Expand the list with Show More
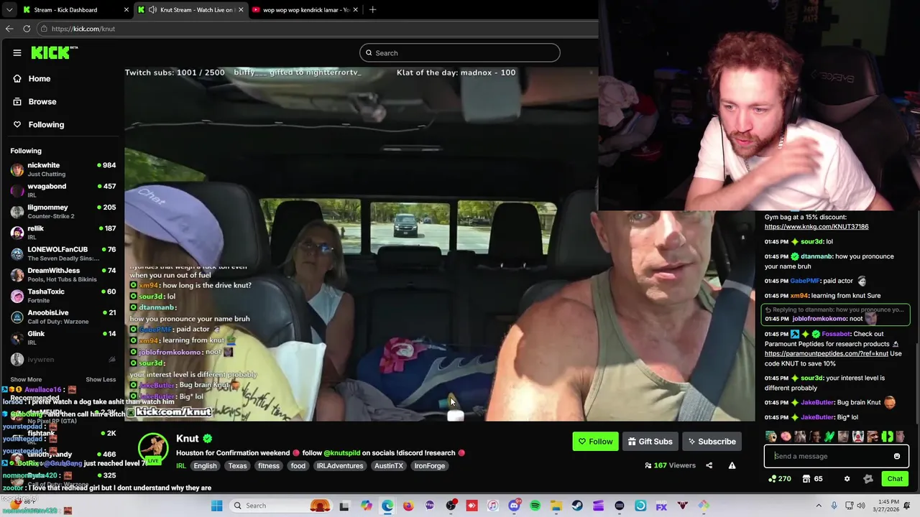 pyautogui.click(x=26, y=379)
